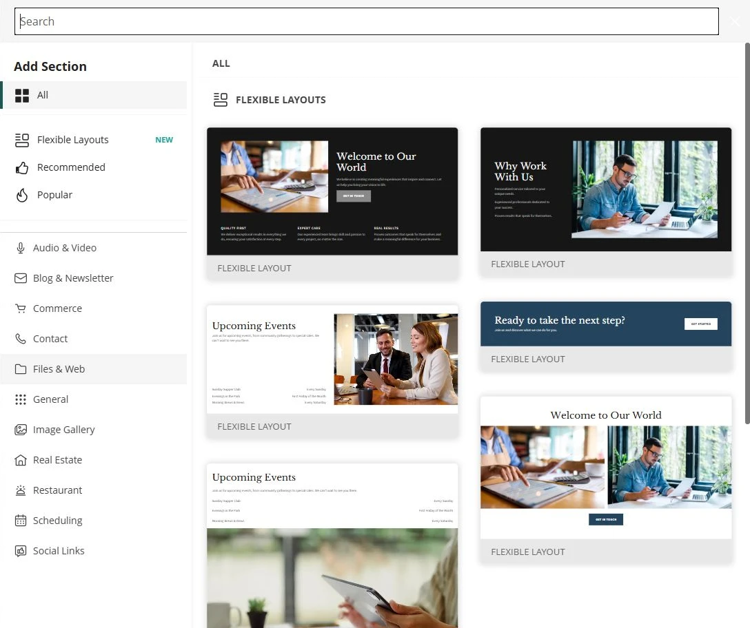The width and height of the screenshot is (750, 628).
Task: Close the Add Section dialog
Action: 735,21
